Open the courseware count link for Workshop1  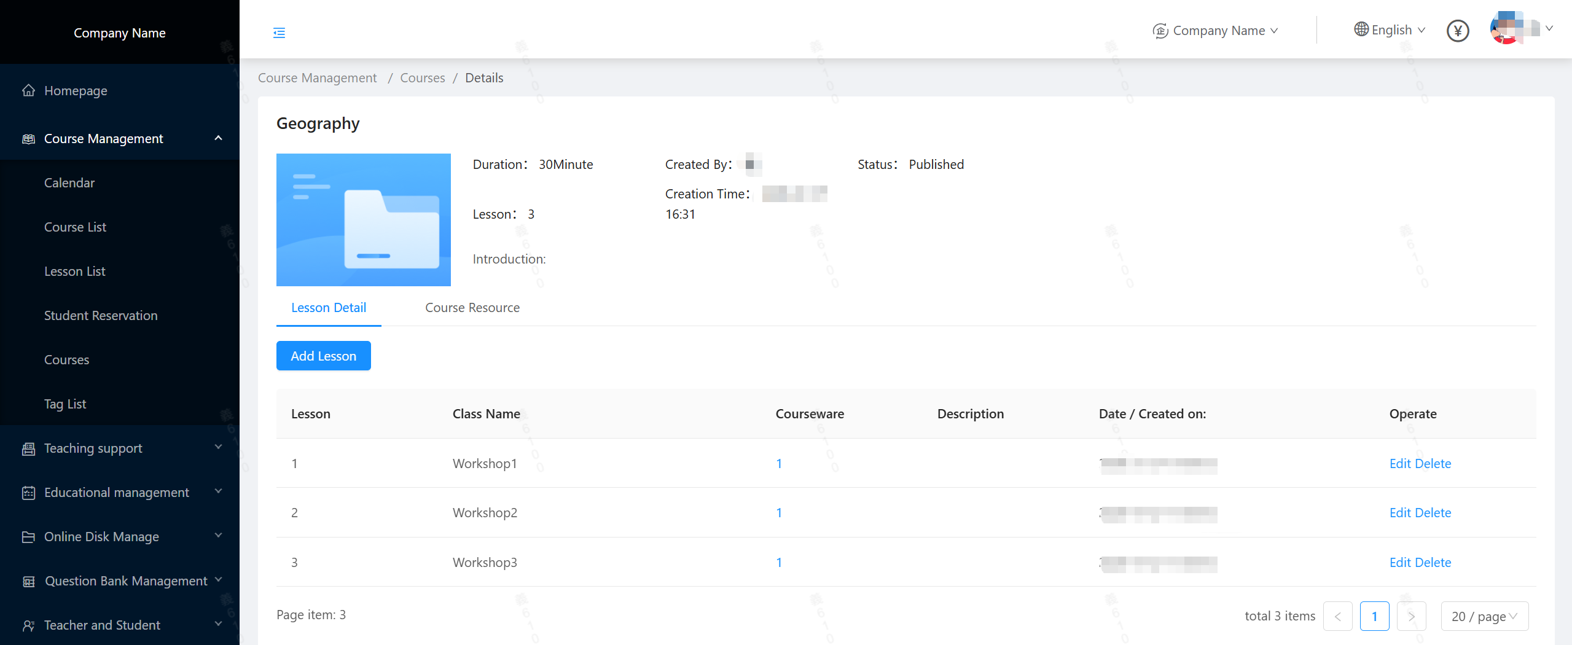click(x=779, y=464)
